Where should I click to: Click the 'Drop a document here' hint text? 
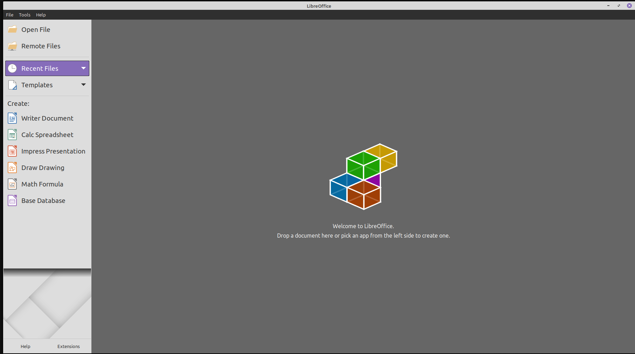[363, 236]
